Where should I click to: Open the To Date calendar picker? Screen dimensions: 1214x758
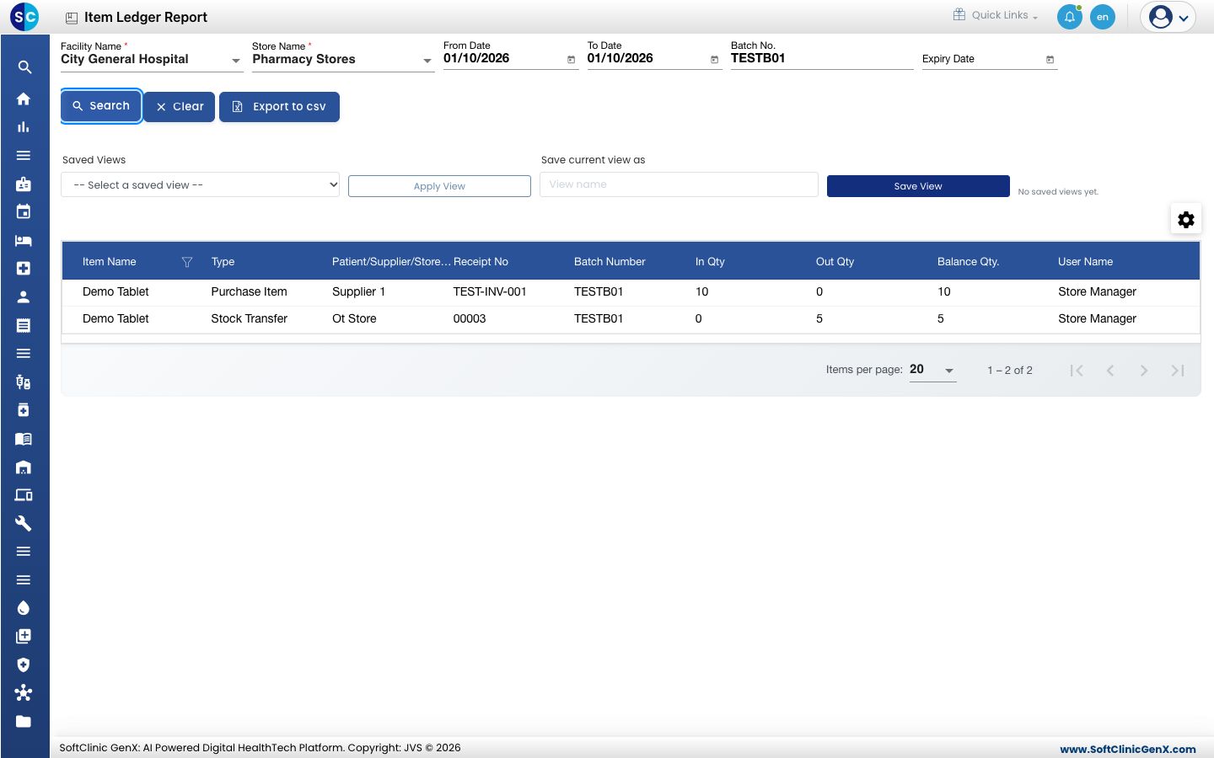[x=714, y=59]
